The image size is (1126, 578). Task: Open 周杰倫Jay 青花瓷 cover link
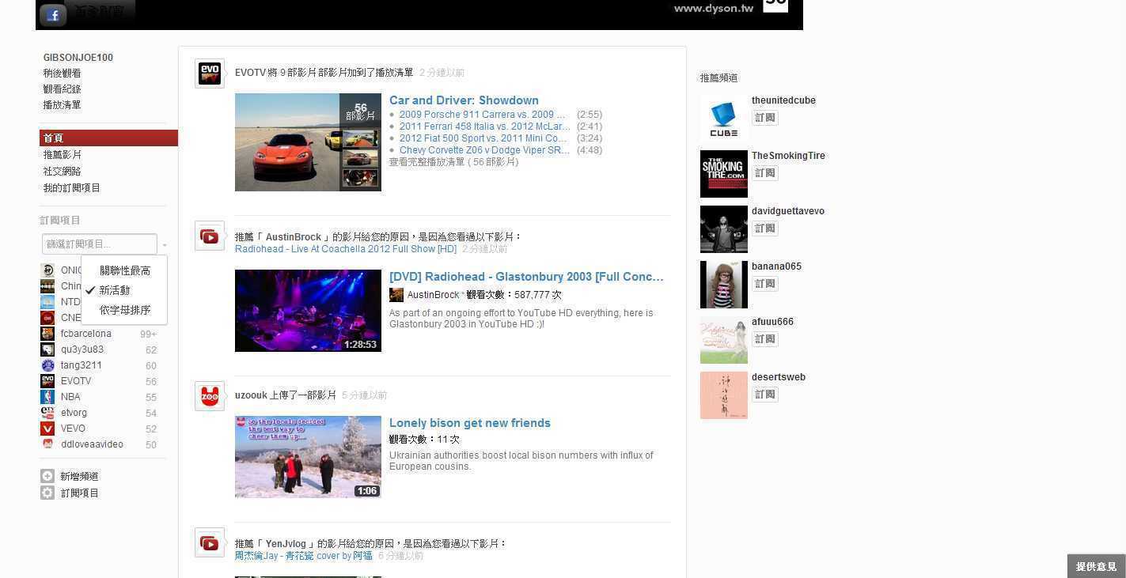click(304, 556)
